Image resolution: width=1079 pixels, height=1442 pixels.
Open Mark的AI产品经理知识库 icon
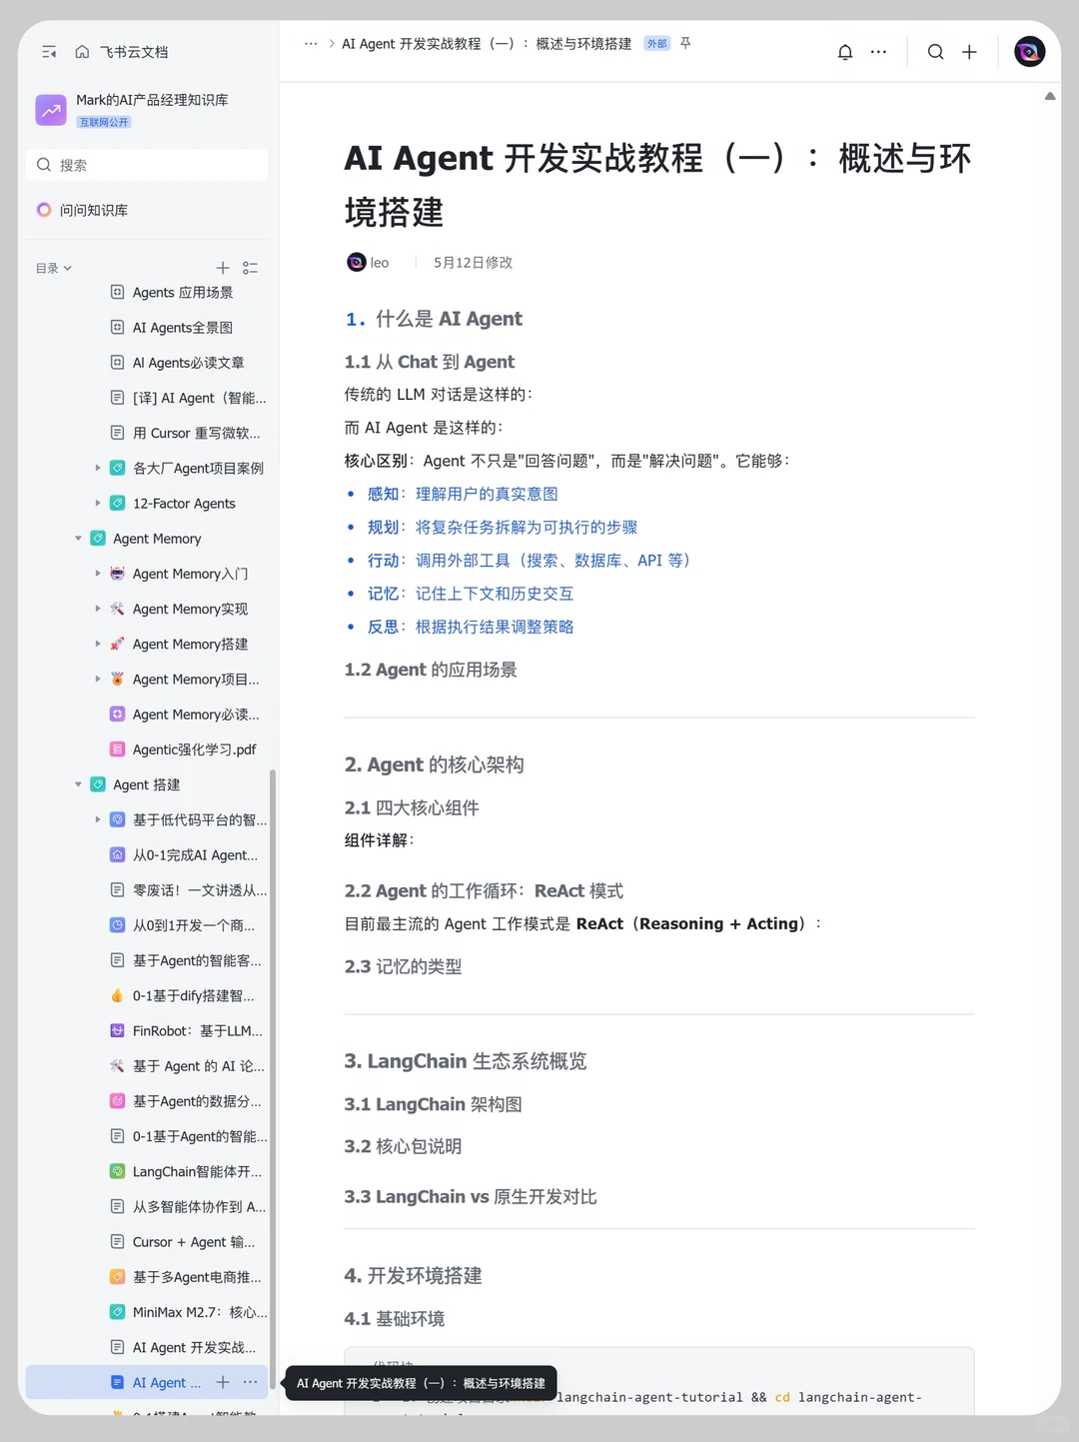click(51, 110)
